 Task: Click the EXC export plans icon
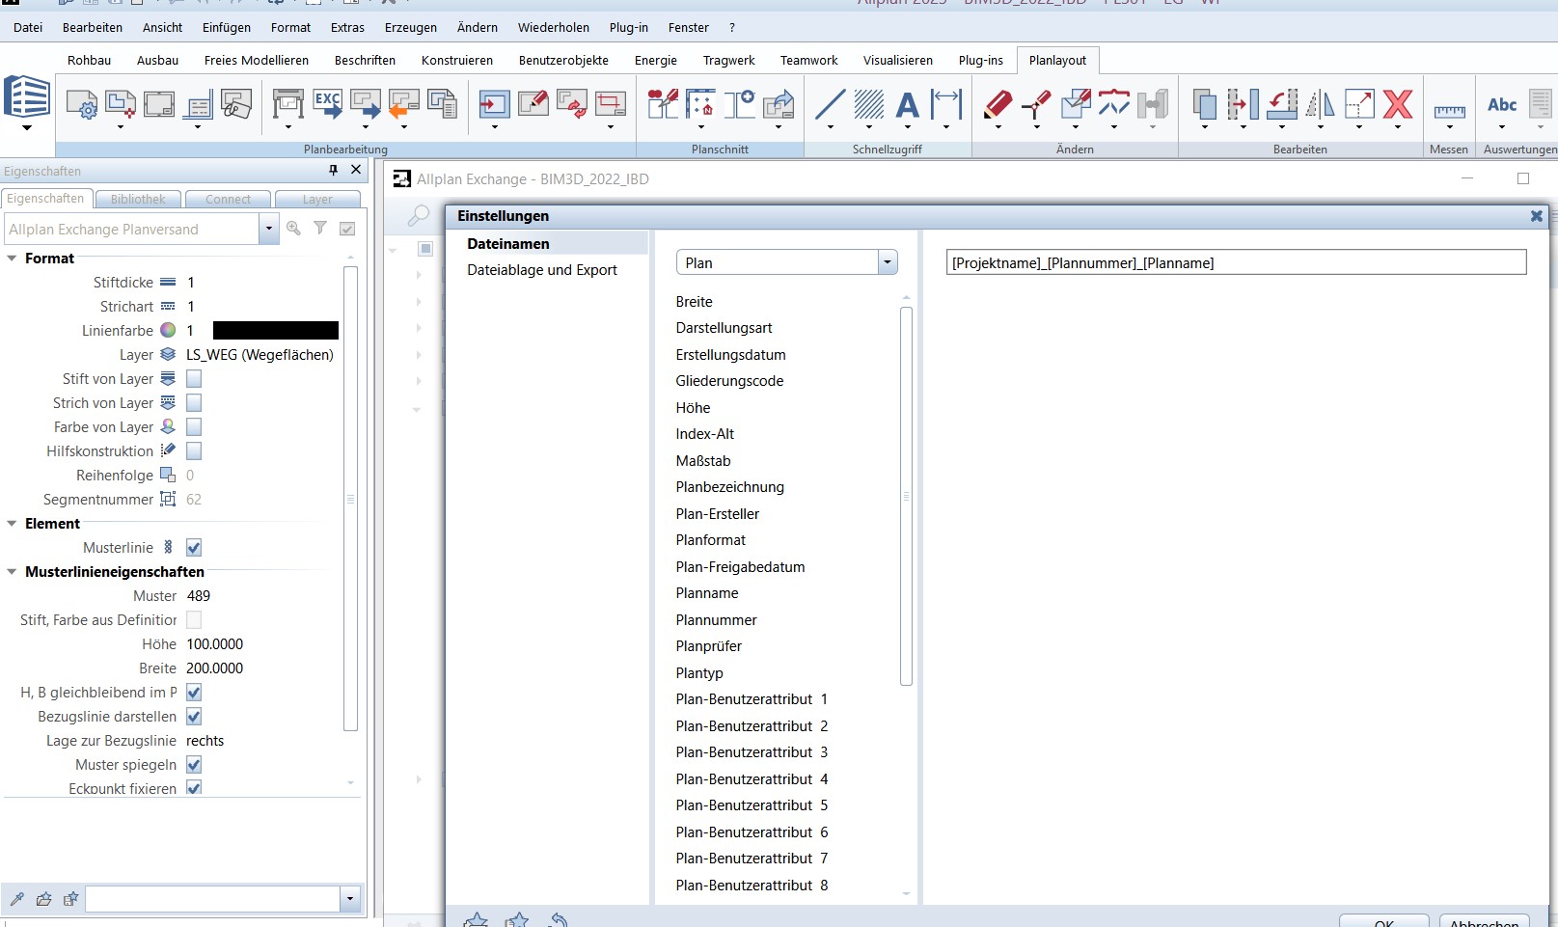click(x=327, y=103)
